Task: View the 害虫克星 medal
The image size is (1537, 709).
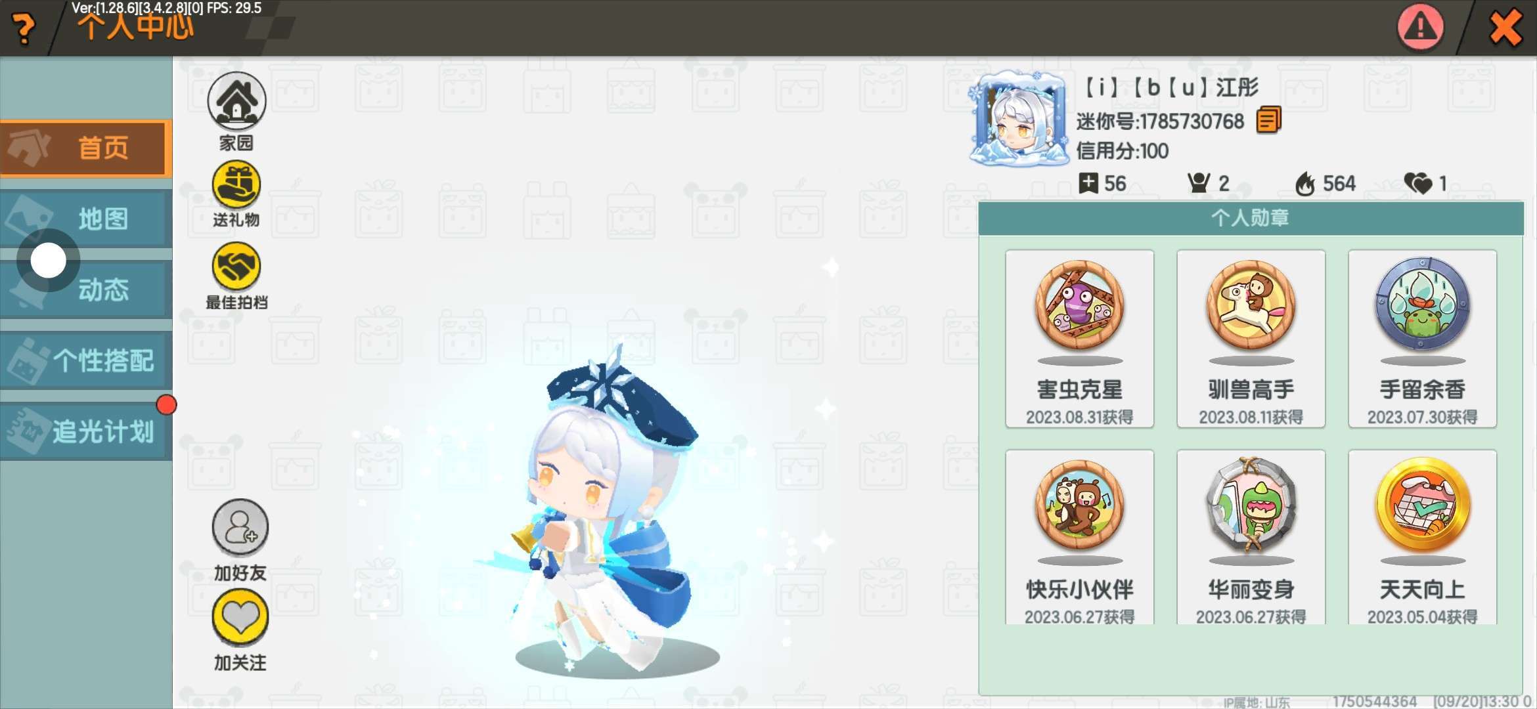Action: click(x=1079, y=339)
